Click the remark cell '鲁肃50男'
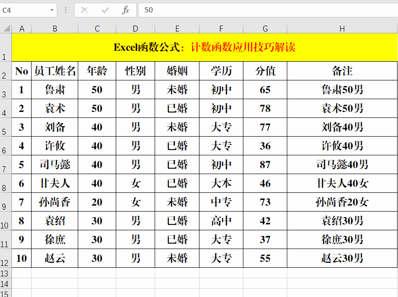Image resolution: width=398 pixels, height=297 pixels. [x=342, y=90]
